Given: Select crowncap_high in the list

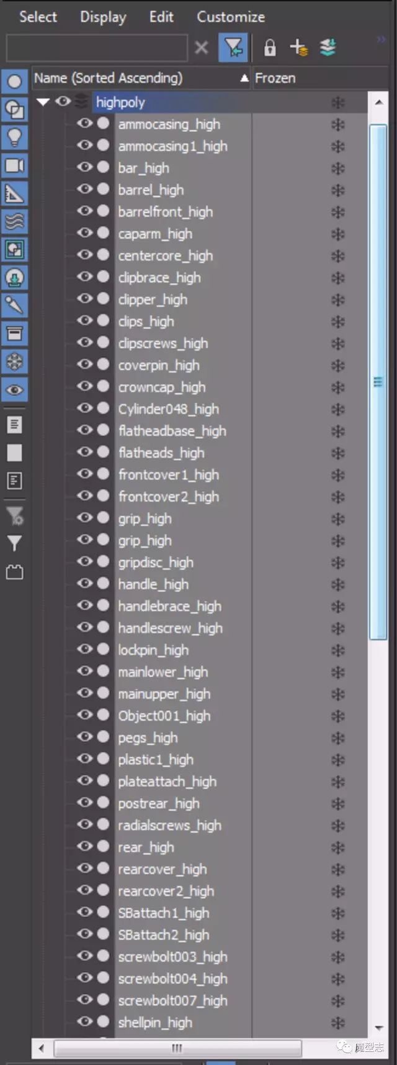Looking at the screenshot, I should 162,387.
